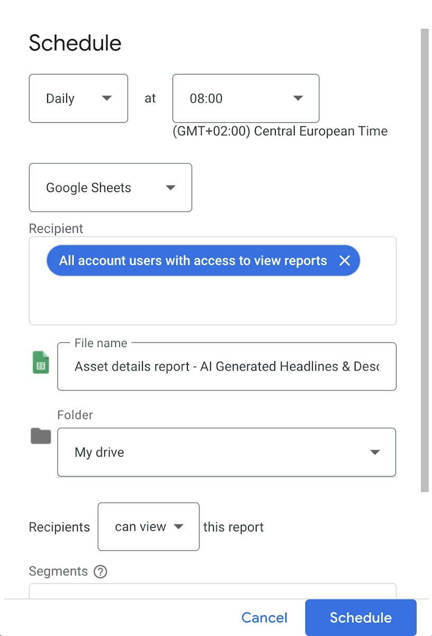Expand the Google Sheets format dropdown
This screenshot has height=636, width=432.
pos(110,188)
